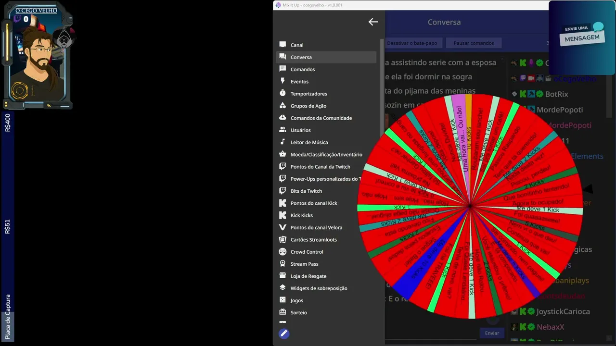Click the back arrow above the menu
Viewport: 616px width, 346px height.
click(x=373, y=22)
